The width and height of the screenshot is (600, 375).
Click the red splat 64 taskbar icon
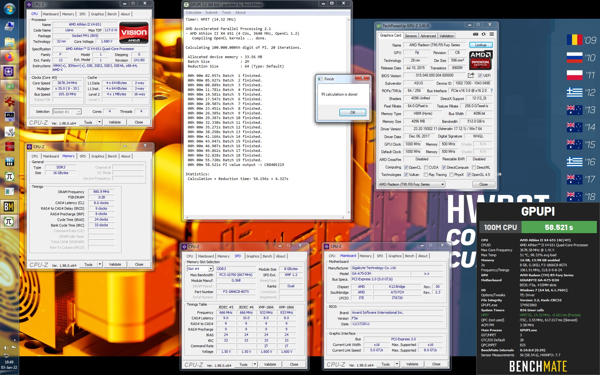point(9,102)
